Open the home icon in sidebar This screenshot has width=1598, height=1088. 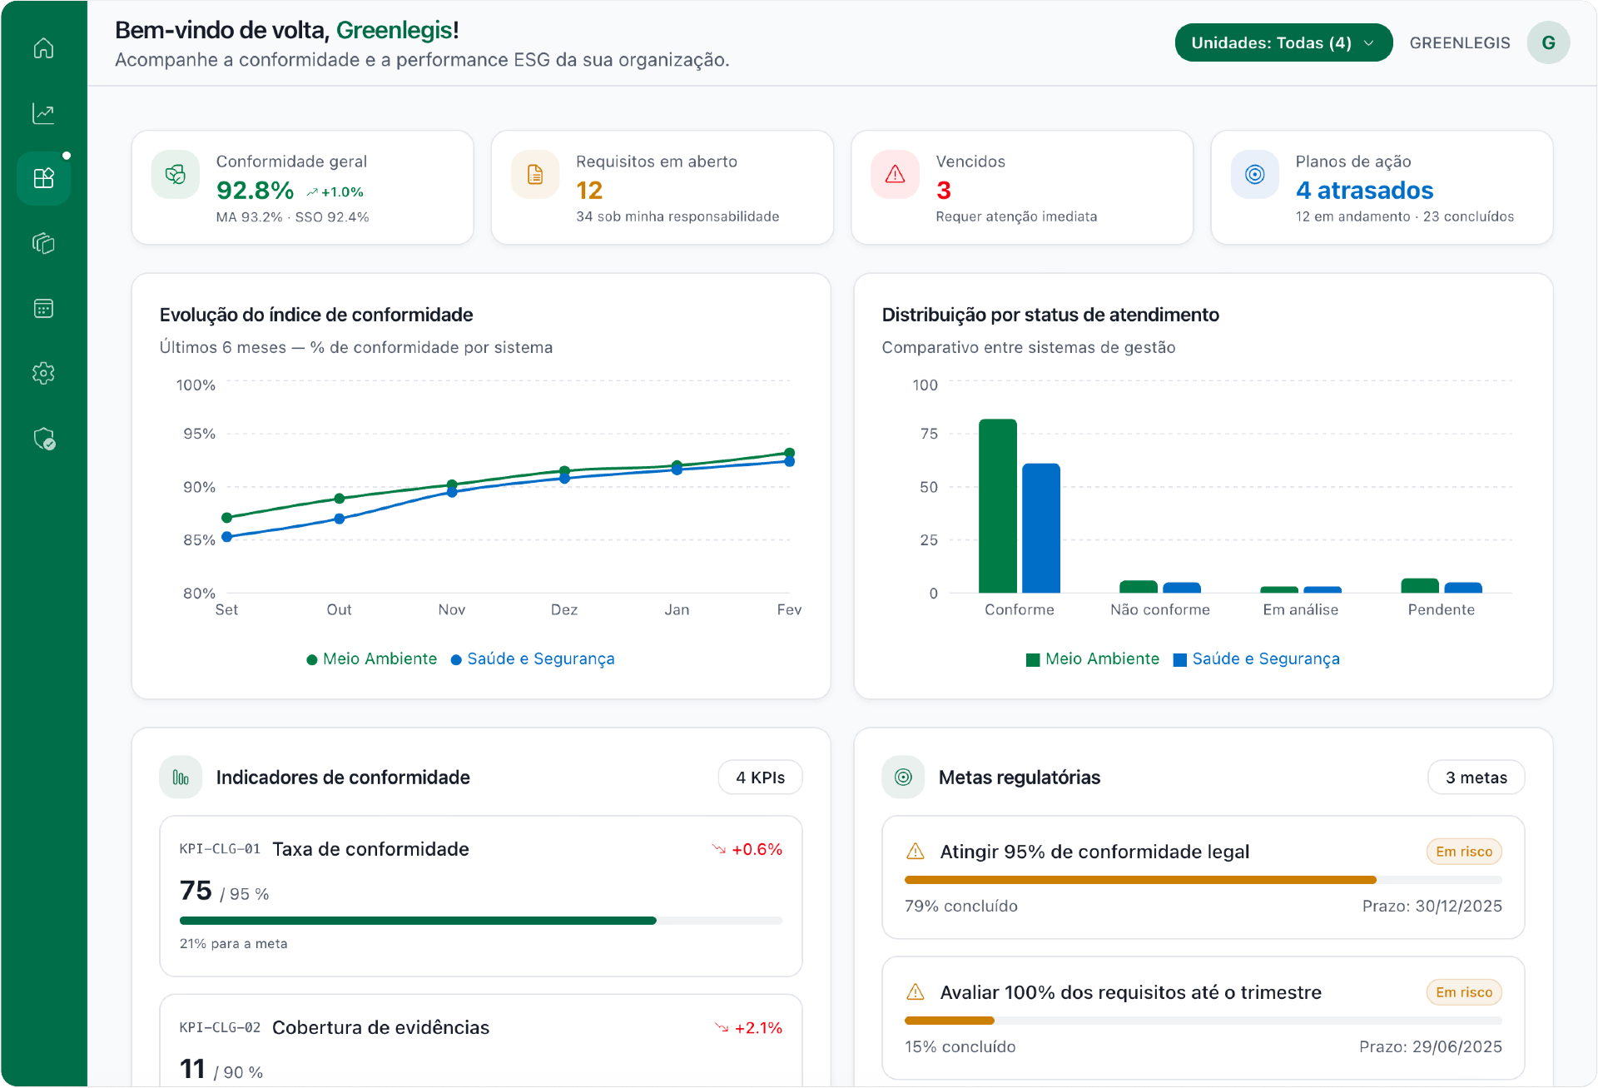(43, 48)
